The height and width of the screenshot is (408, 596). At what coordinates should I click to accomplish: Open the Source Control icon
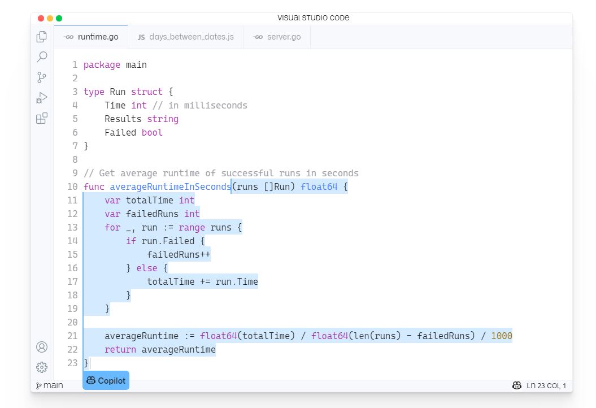pyautogui.click(x=42, y=77)
